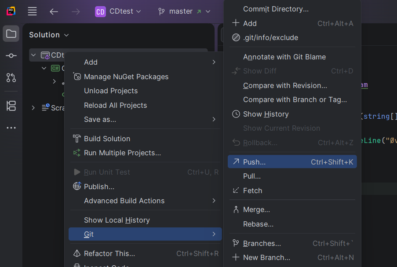Open the Commit tool window icon
The height and width of the screenshot is (267, 397).
11,56
